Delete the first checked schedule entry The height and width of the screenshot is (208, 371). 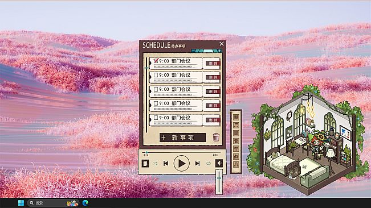(x=213, y=63)
